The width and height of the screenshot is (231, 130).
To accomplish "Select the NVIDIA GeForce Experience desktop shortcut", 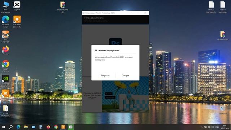I will [5, 81].
